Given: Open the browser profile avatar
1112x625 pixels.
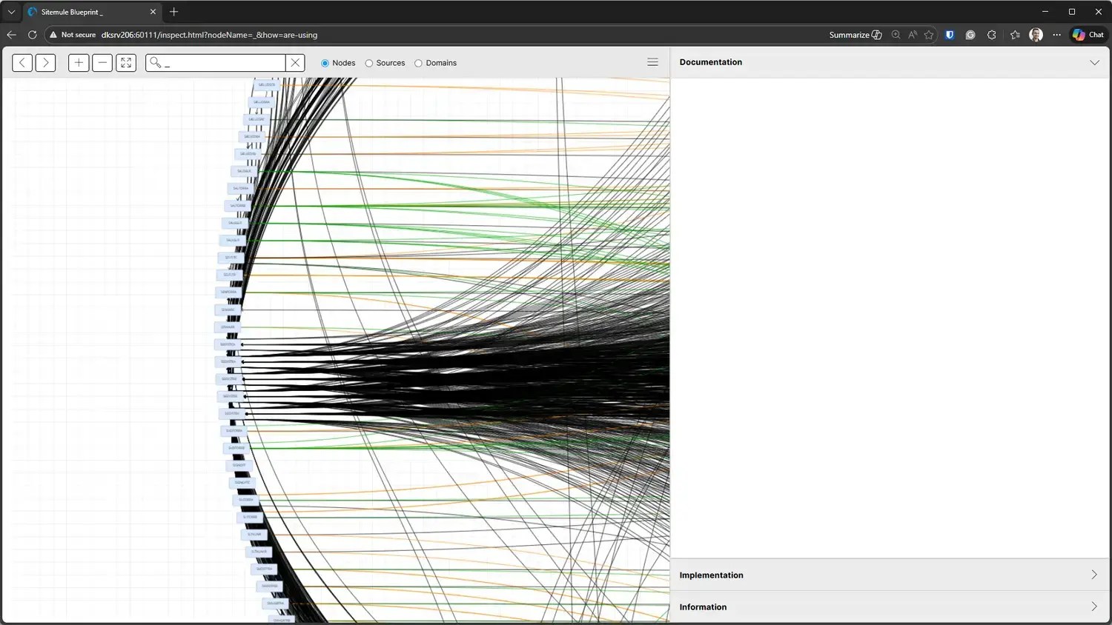Looking at the screenshot, I should (x=1036, y=35).
